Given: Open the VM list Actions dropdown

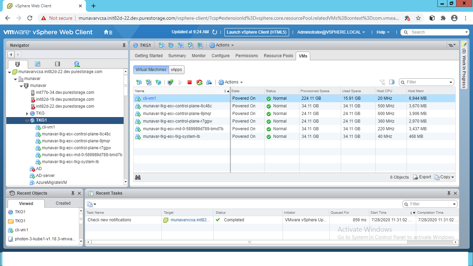Looking at the screenshot, I should 231,82.
